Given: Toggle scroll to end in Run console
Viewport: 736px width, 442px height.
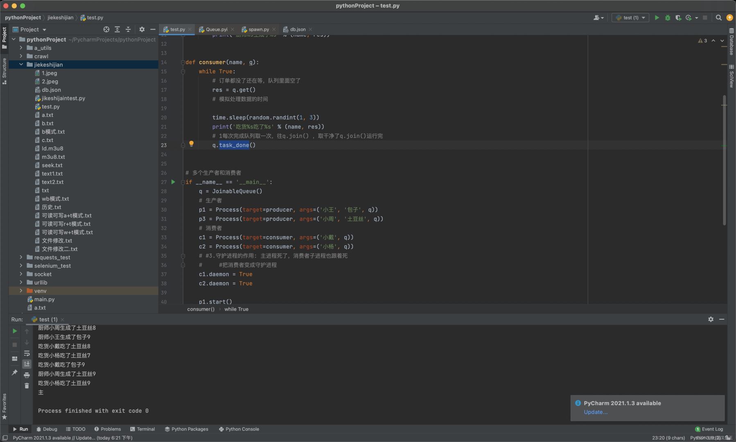Looking at the screenshot, I should click(27, 364).
